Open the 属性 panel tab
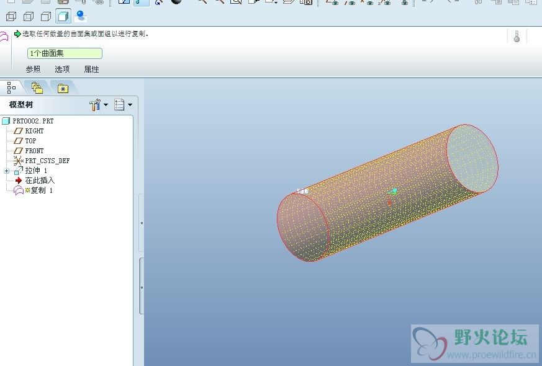The image size is (542, 366). pos(92,69)
